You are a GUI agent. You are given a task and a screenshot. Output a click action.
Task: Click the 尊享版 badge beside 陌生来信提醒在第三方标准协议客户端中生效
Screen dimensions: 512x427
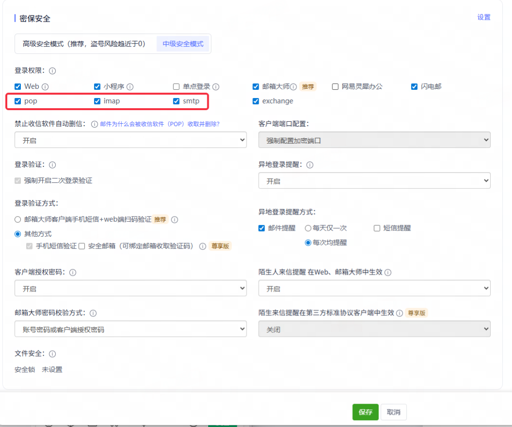417,313
